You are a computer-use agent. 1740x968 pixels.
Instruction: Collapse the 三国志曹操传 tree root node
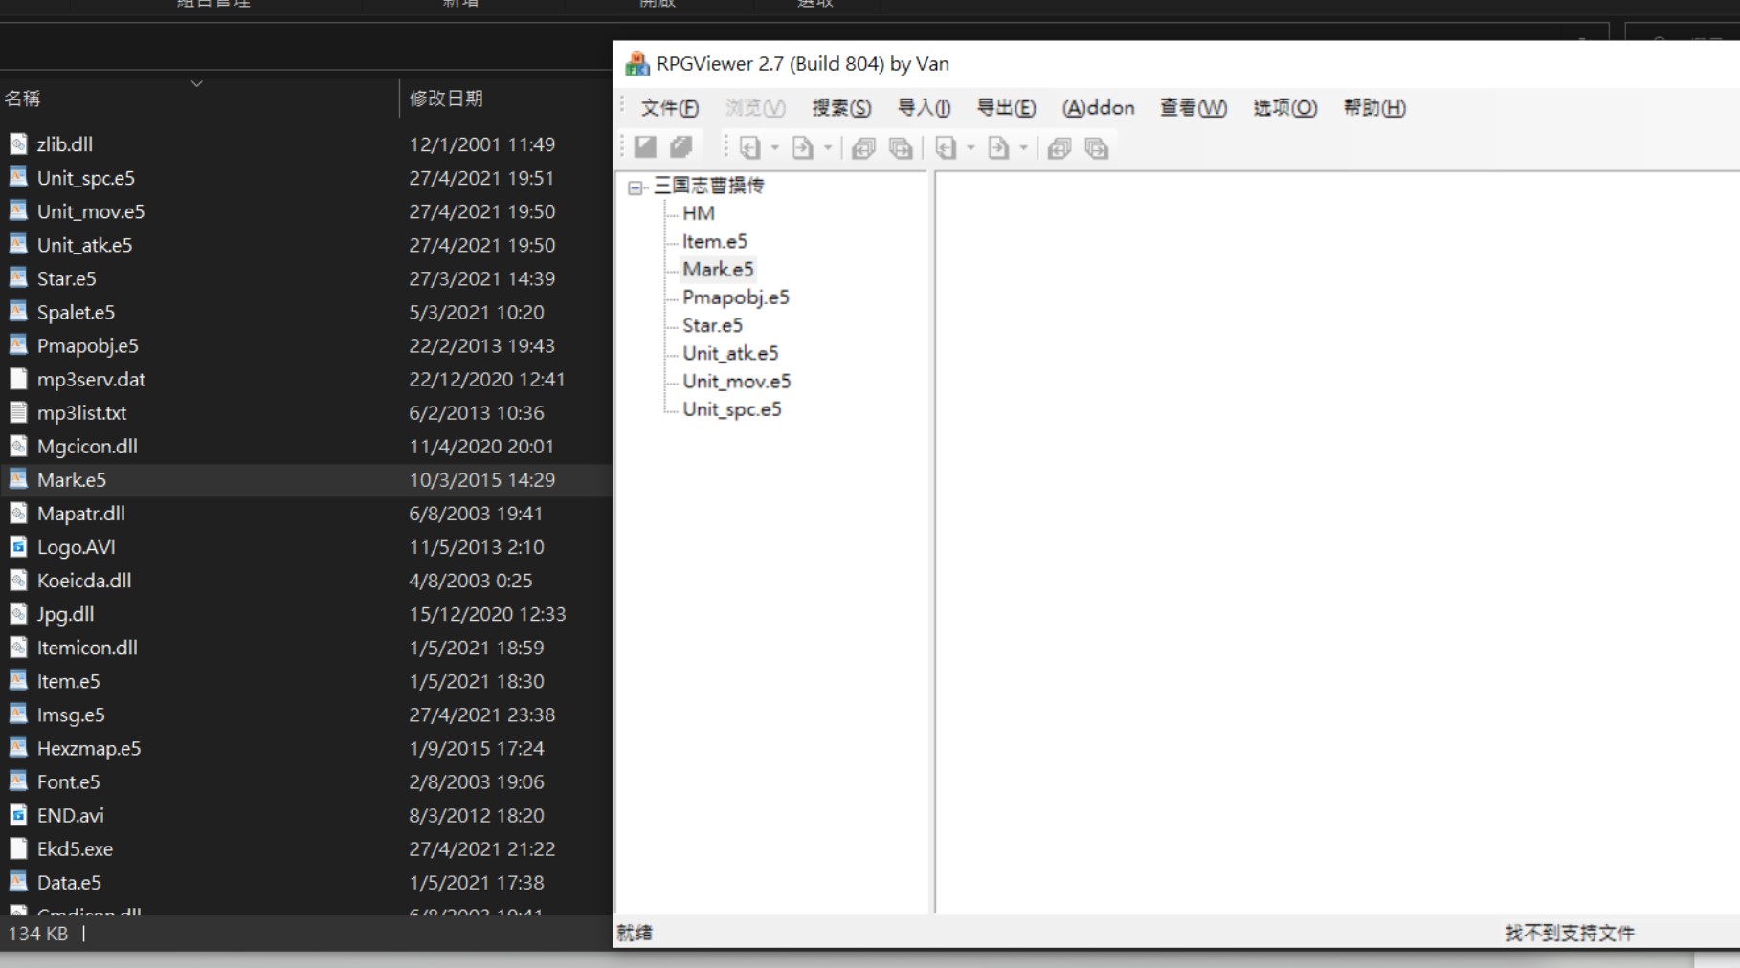click(x=635, y=187)
